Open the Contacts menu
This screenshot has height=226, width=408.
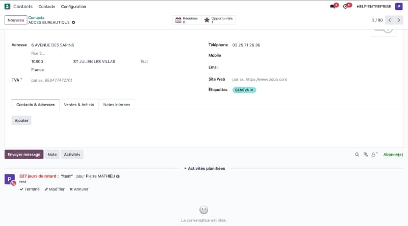coord(46,7)
